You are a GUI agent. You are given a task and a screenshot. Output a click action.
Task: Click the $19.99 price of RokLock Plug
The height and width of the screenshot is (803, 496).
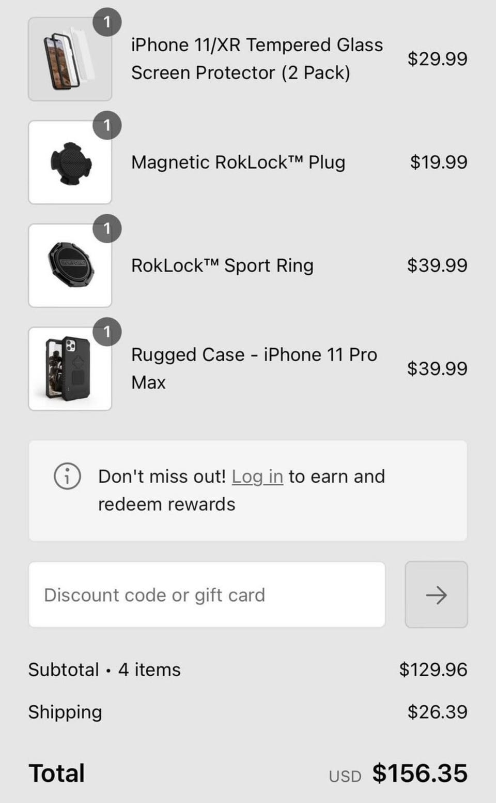(439, 162)
